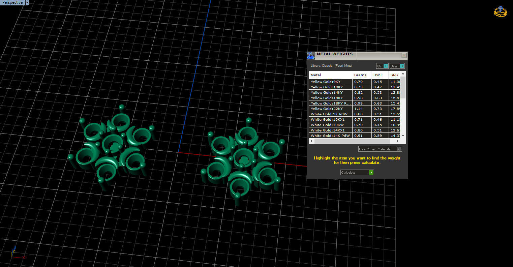The width and height of the screenshot is (513, 267).
Task: Click scroll down arrow of metals table
Action: pos(403,136)
